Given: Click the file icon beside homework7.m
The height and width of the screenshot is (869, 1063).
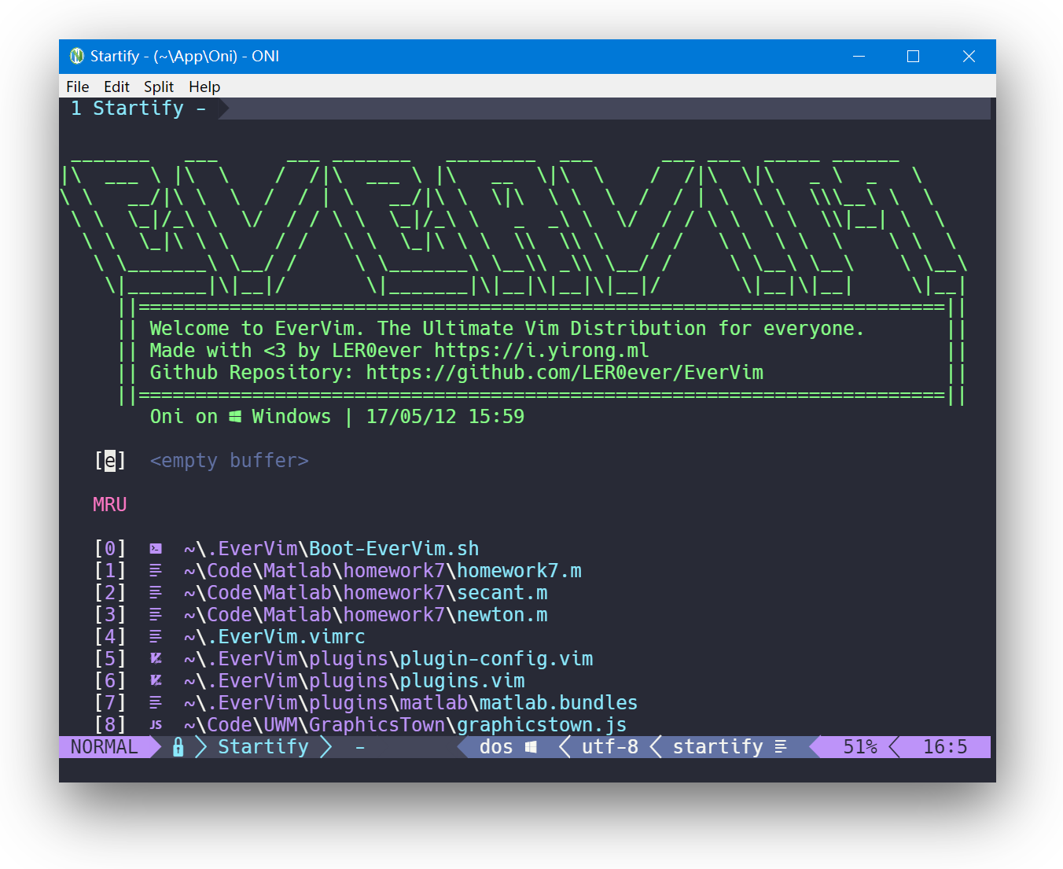Looking at the screenshot, I should tap(156, 571).
